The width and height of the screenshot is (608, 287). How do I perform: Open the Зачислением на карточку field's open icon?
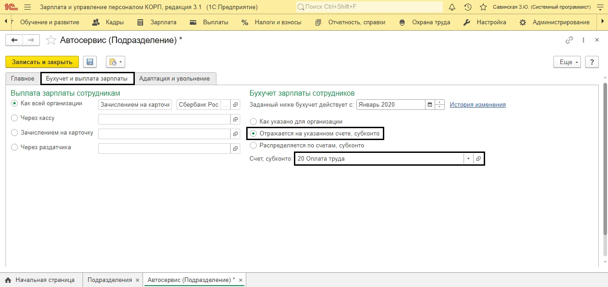pos(236,134)
